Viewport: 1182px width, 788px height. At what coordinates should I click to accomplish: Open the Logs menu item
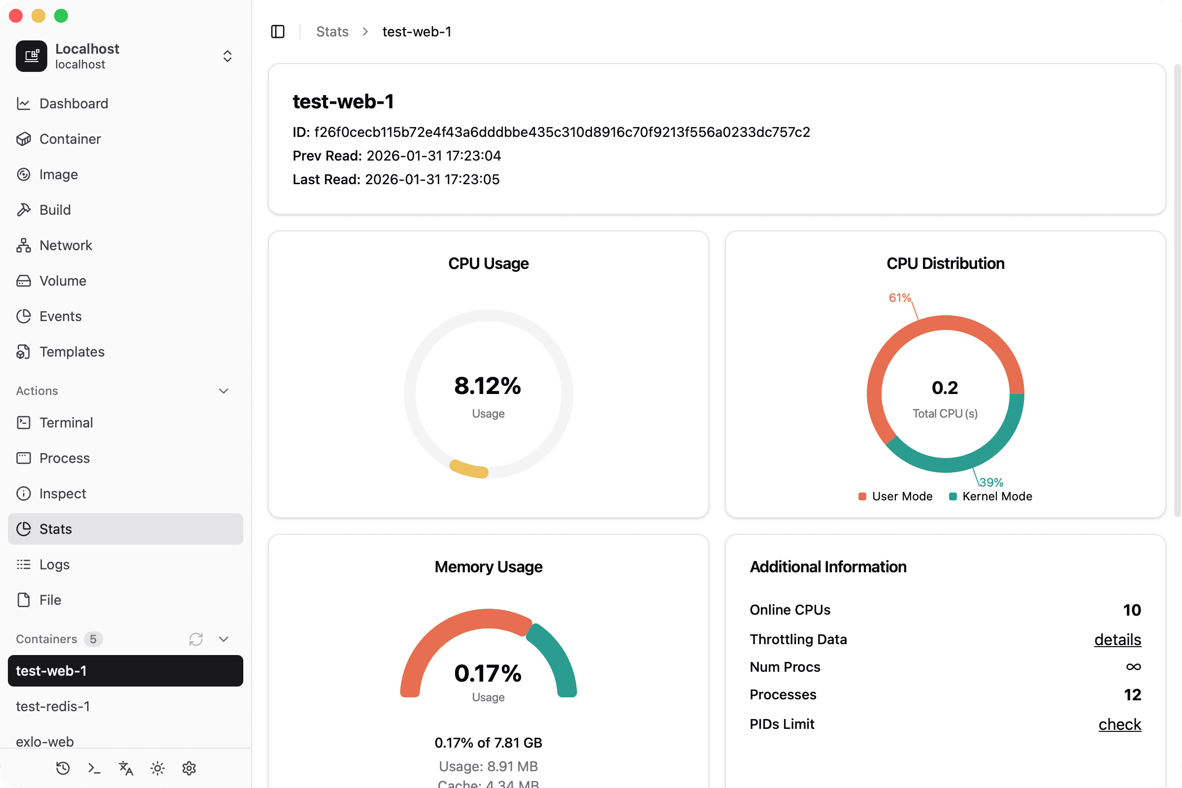[54, 564]
